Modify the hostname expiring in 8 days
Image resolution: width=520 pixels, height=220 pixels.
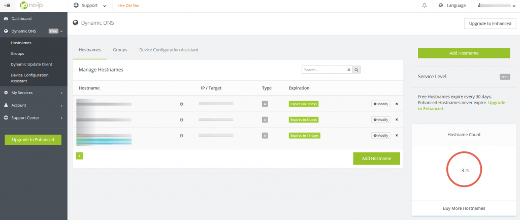(x=381, y=119)
